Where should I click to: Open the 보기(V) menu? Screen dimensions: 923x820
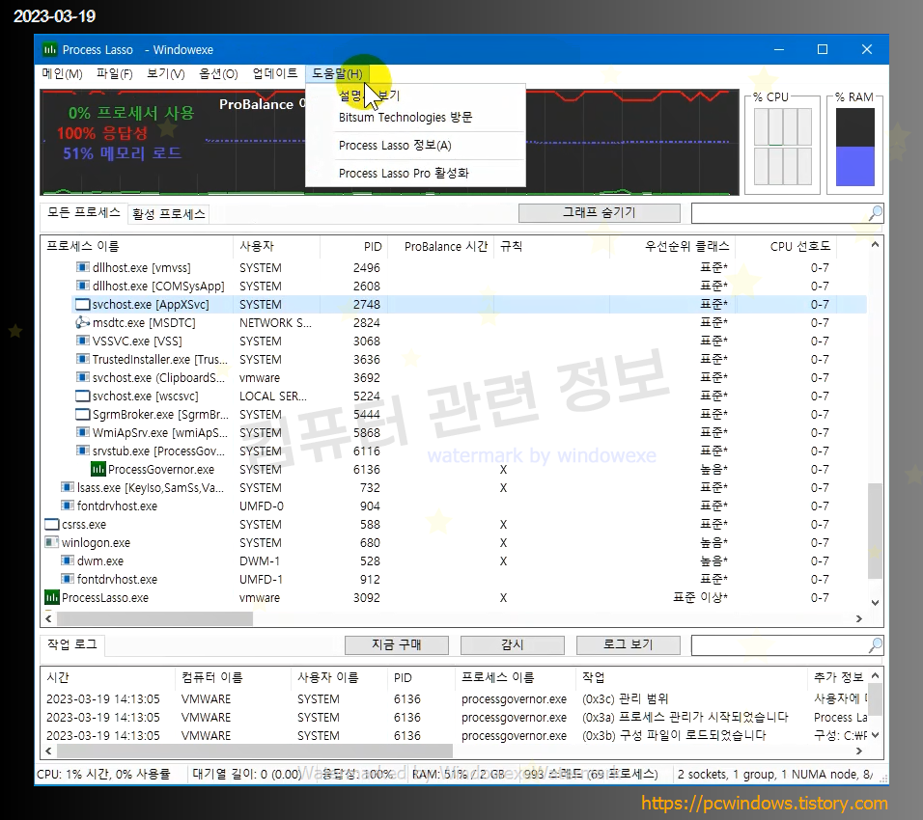[x=165, y=73]
